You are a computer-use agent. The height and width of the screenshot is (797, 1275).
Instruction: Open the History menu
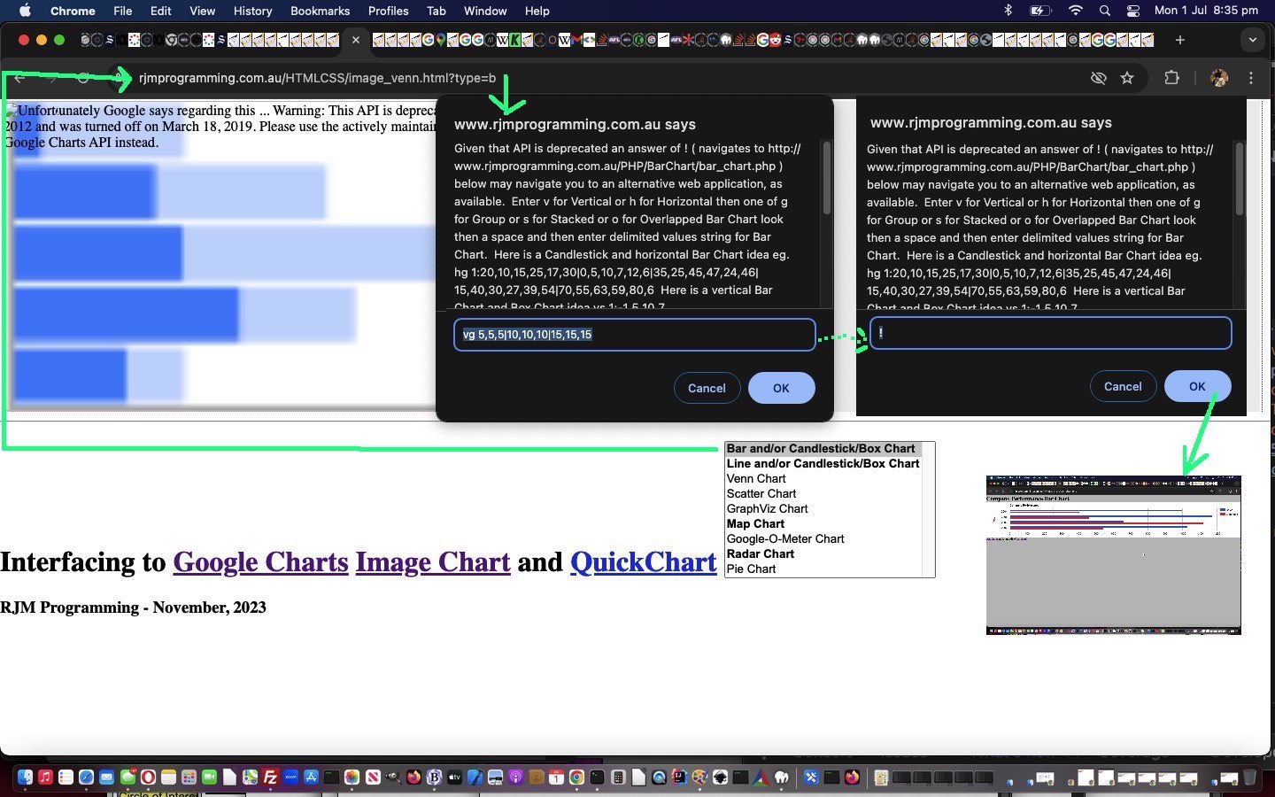click(252, 11)
